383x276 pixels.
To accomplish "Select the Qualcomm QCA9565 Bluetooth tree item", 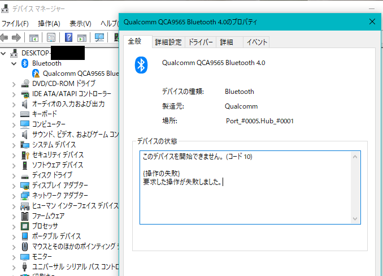I will pos(81,74).
